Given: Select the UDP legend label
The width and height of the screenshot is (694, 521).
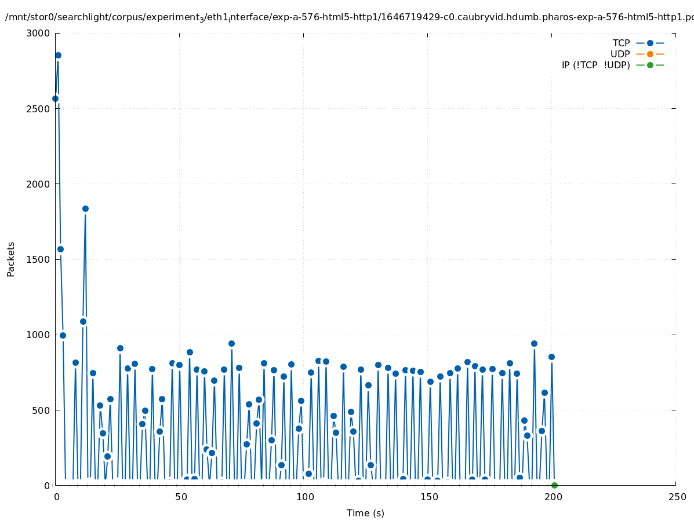Looking at the screenshot, I should point(620,54).
